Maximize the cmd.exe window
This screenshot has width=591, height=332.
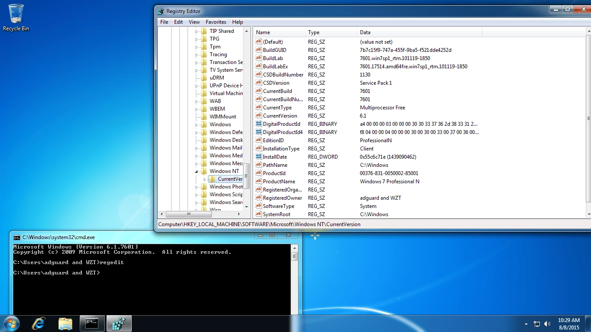coord(272,235)
